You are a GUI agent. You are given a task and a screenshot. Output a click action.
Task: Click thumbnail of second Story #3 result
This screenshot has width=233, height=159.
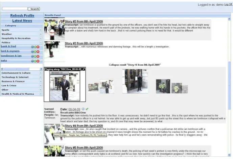tap(54, 52)
